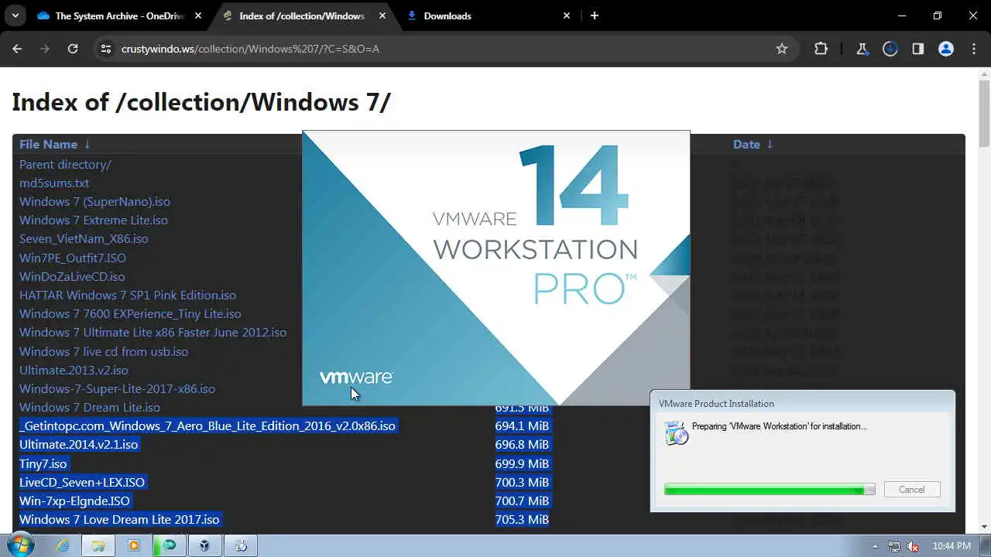
Task: Click the 696.8 MiB size cell
Action: (x=522, y=444)
